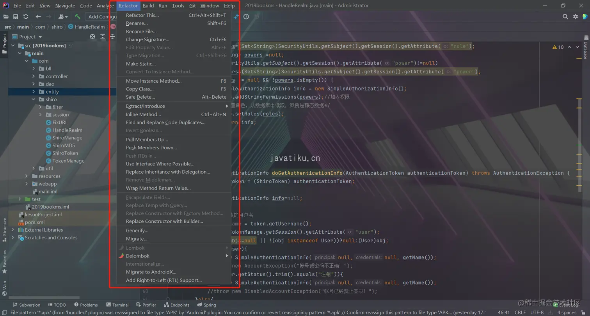Choose Inline Method... menu entry
590x316 pixels.
click(x=174, y=114)
